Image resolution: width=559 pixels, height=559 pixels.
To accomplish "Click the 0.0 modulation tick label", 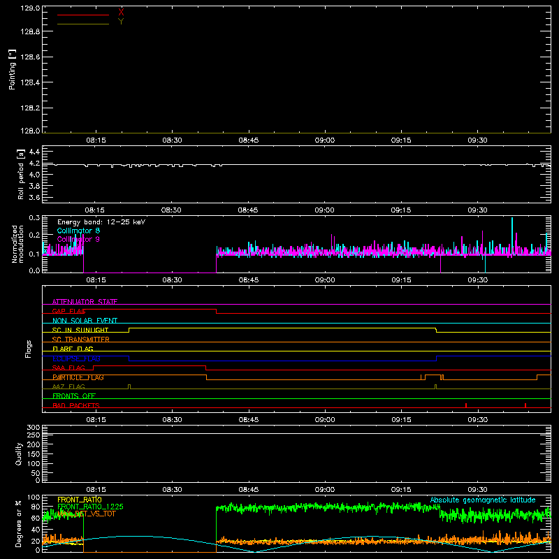I will (x=34, y=270).
